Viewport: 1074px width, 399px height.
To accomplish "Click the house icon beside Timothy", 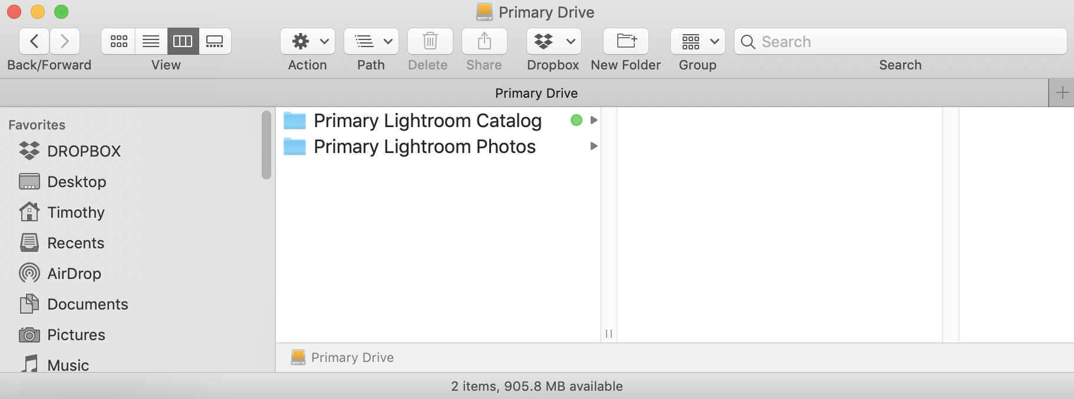I will click(x=29, y=212).
